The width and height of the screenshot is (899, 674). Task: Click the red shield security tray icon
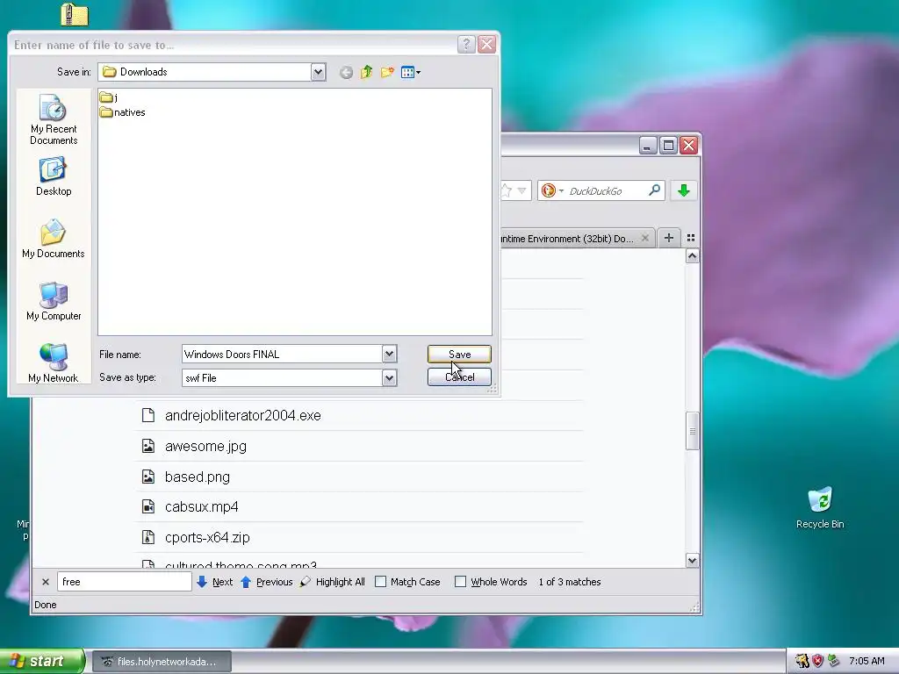[x=817, y=661]
